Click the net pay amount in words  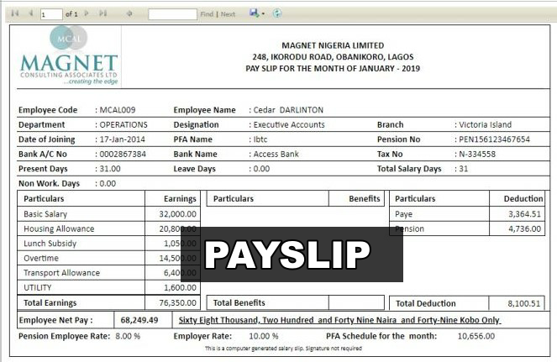(339, 321)
